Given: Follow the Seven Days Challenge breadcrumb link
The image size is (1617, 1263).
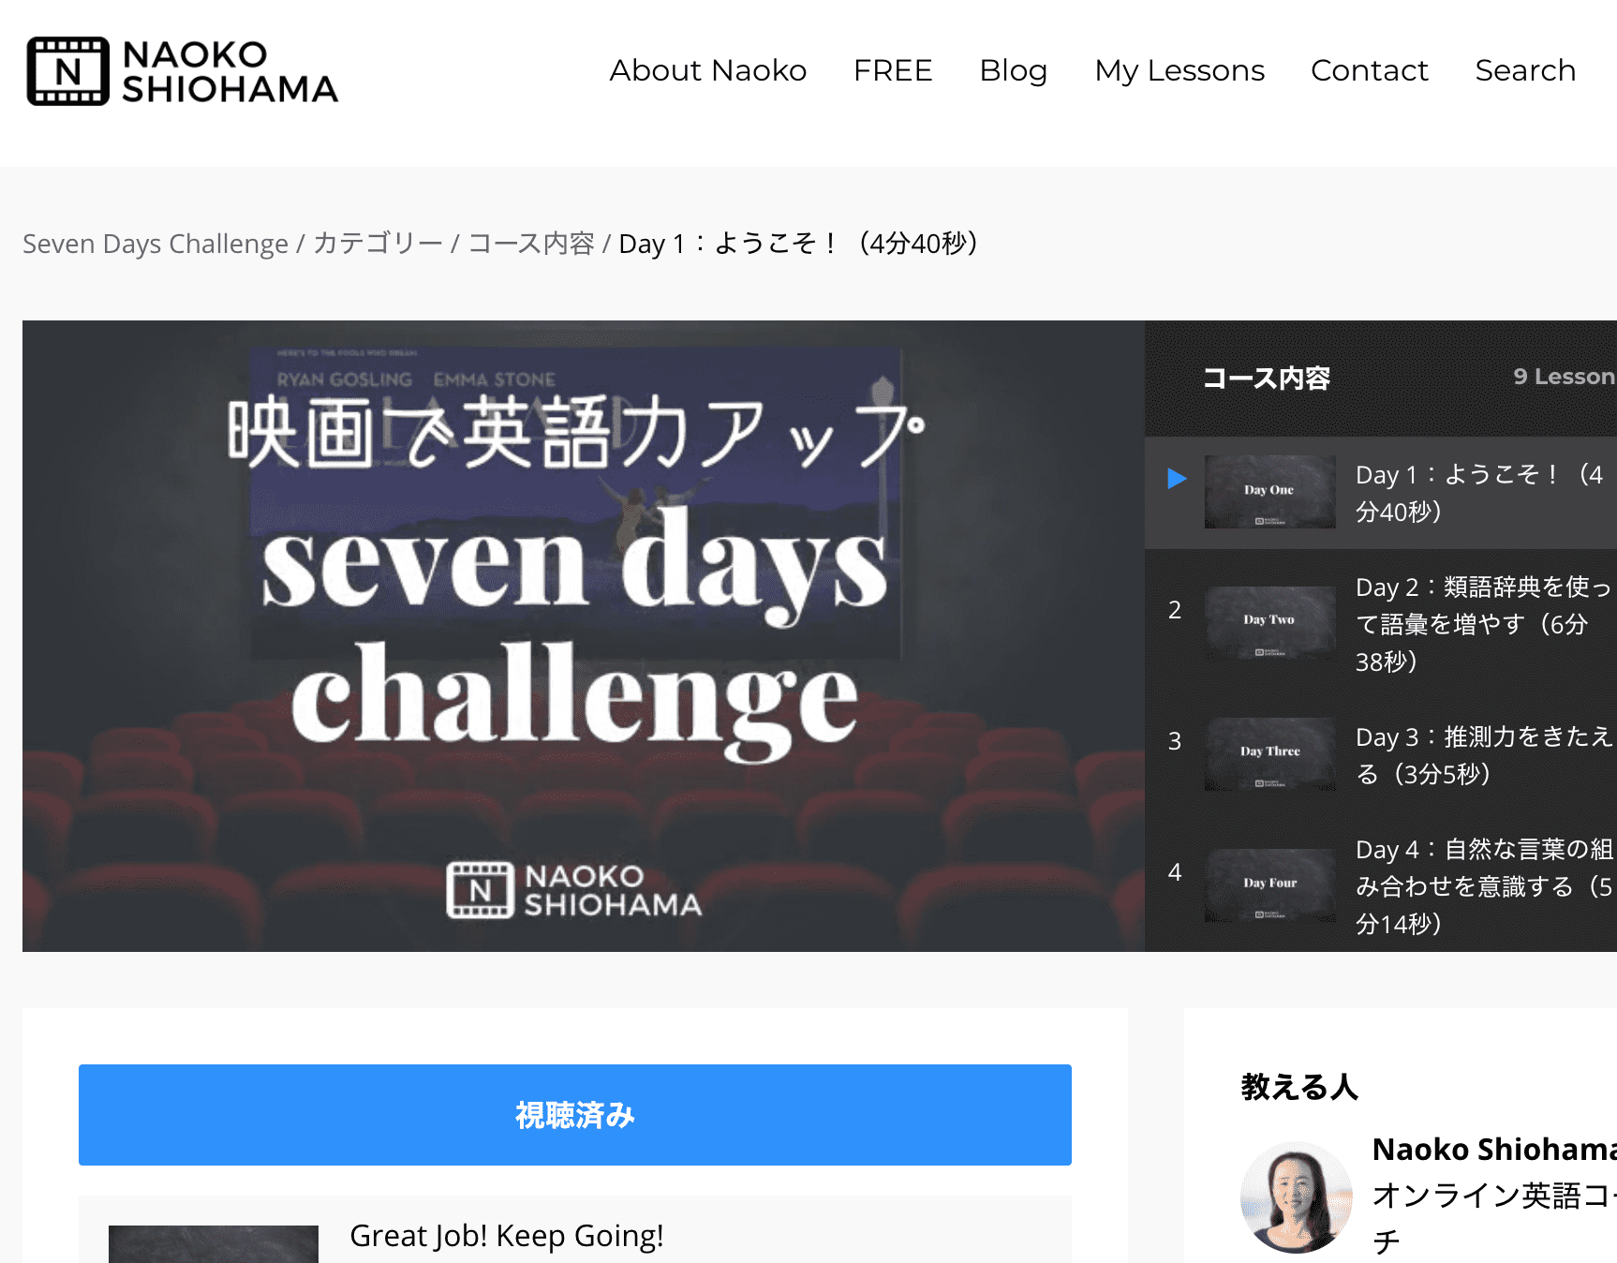Looking at the screenshot, I should coord(156,244).
